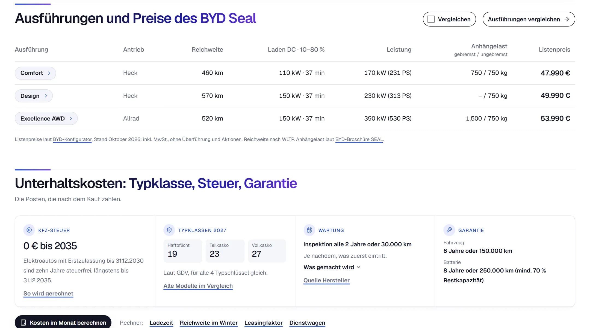
Task: Open Reichweite im Winter calculator
Action: pyautogui.click(x=209, y=323)
